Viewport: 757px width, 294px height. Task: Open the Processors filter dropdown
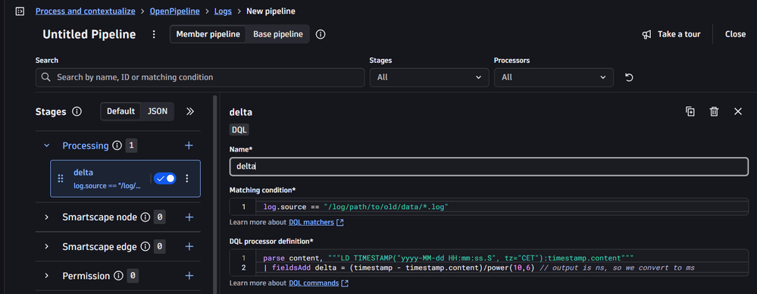click(x=554, y=77)
